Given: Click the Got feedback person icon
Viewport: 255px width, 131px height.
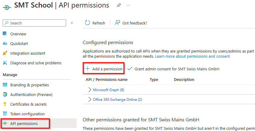Looking at the screenshot, I should click(117, 23).
